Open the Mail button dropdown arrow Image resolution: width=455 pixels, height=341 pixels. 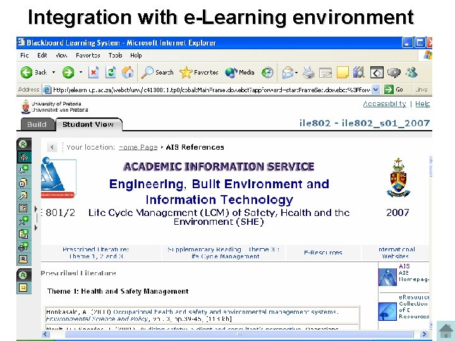(x=296, y=73)
